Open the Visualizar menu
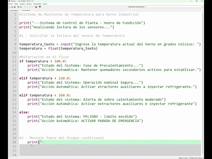 click(22, 4)
